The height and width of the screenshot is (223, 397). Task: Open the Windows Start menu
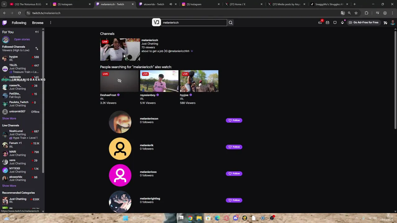click(126, 218)
